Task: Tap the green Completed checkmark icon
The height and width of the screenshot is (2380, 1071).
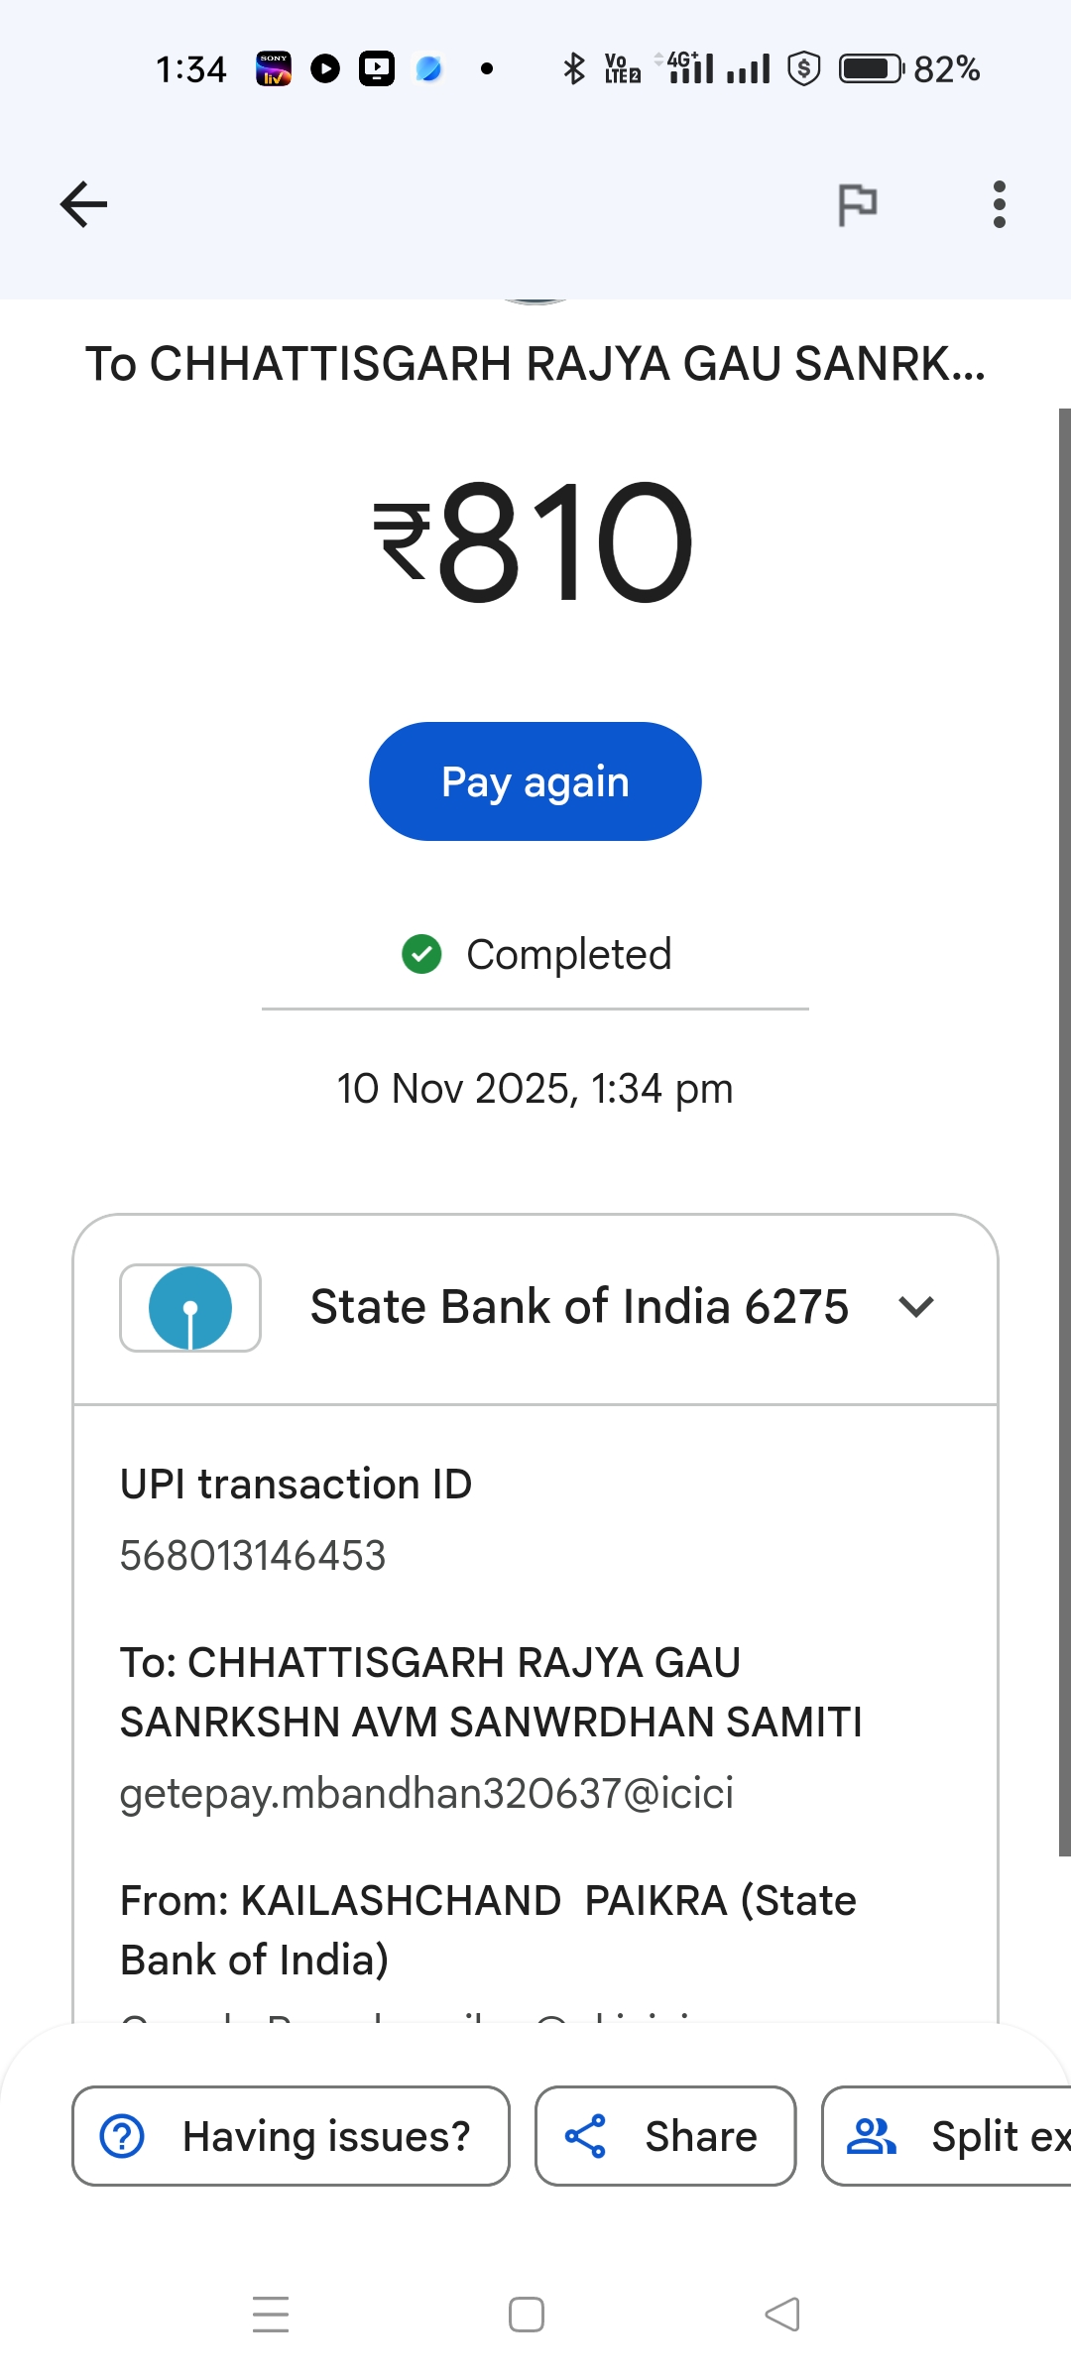Action: (x=421, y=954)
